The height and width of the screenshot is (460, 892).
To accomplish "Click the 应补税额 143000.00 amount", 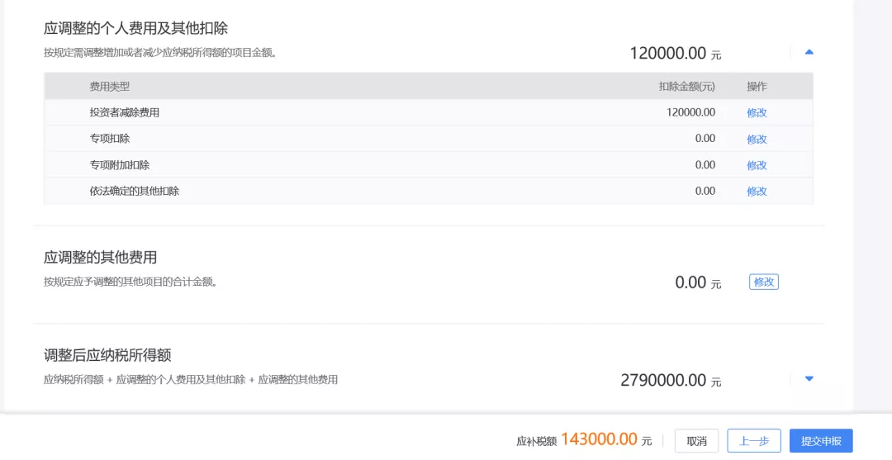I will [x=599, y=439].
